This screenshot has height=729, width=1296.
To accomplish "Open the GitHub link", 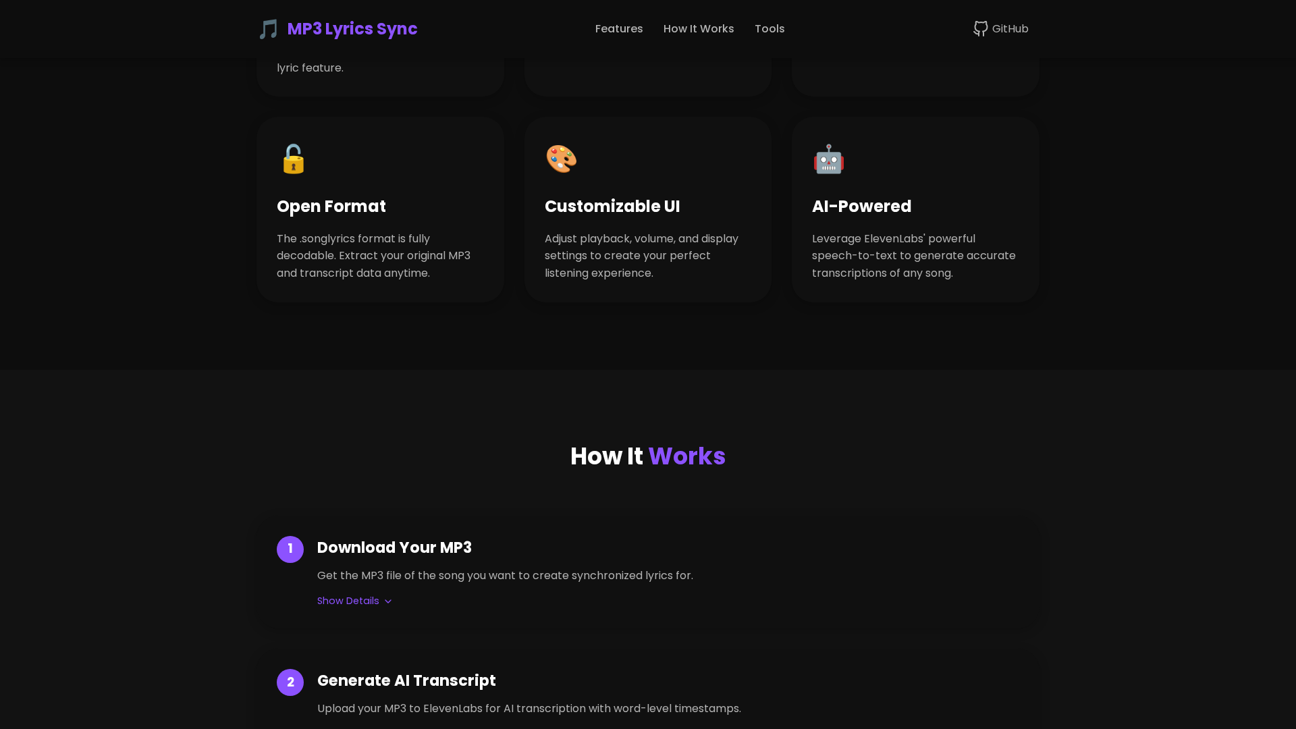I will pyautogui.click(x=1001, y=28).
